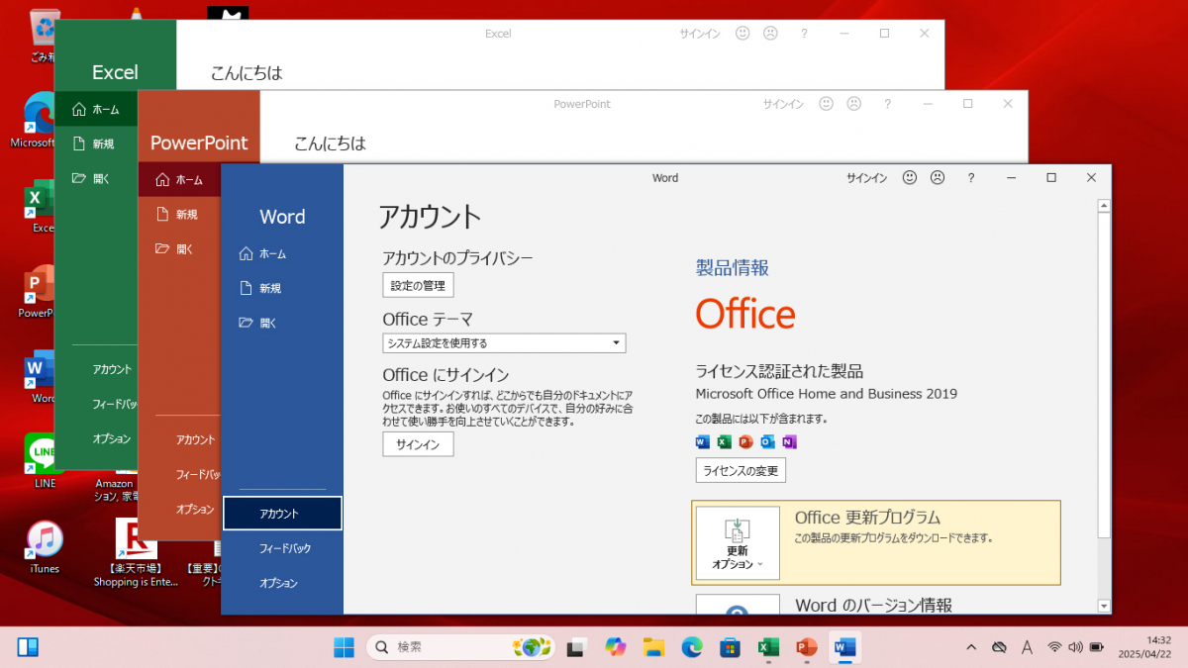
Task: Switch to PowerPoint on the taskbar
Action: pyautogui.click(x=807, y=647)
